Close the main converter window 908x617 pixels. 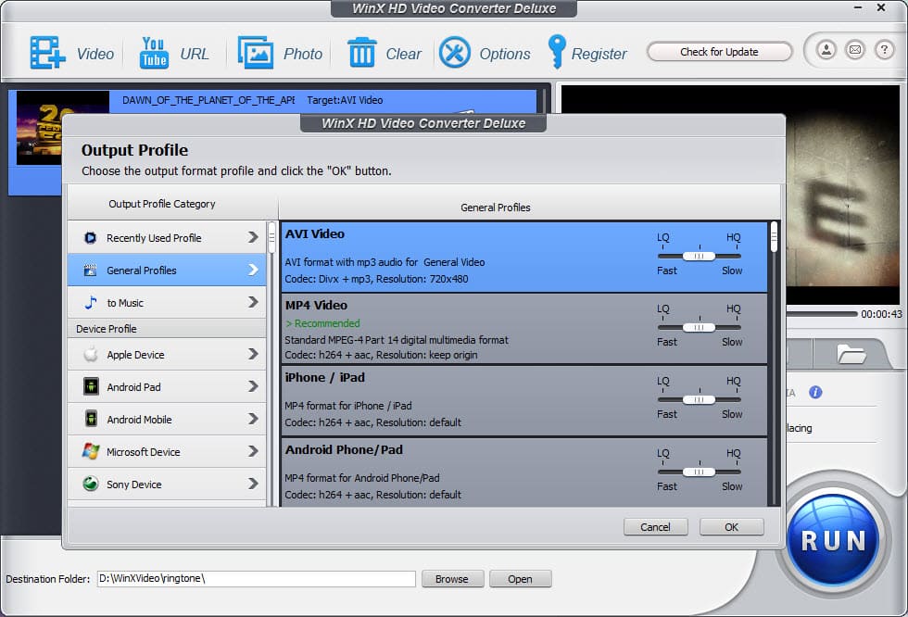[x=881, y=8]
